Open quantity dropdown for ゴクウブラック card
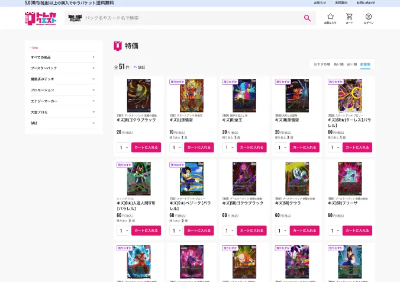Image resolution: width=400 pixels, height=282 pixels. [x=123, y=148]
